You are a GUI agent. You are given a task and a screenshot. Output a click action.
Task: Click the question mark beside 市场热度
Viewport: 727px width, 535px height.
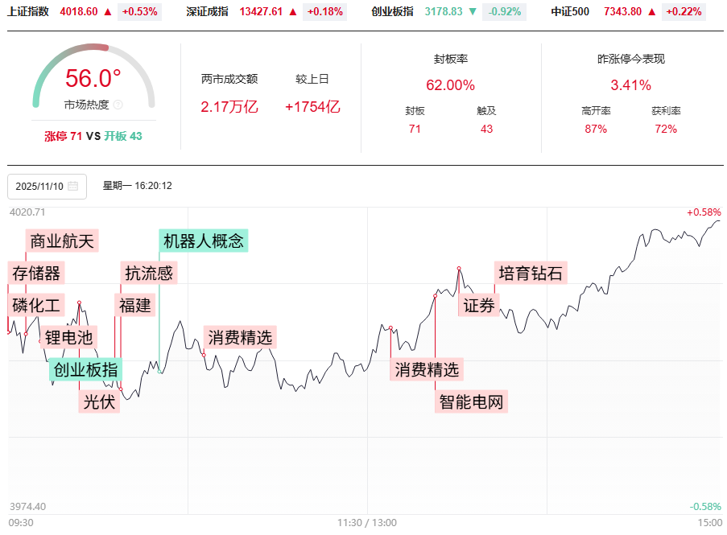coord(118,105)
